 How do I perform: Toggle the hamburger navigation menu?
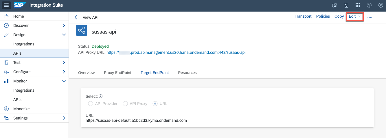(x=7, y=5)
